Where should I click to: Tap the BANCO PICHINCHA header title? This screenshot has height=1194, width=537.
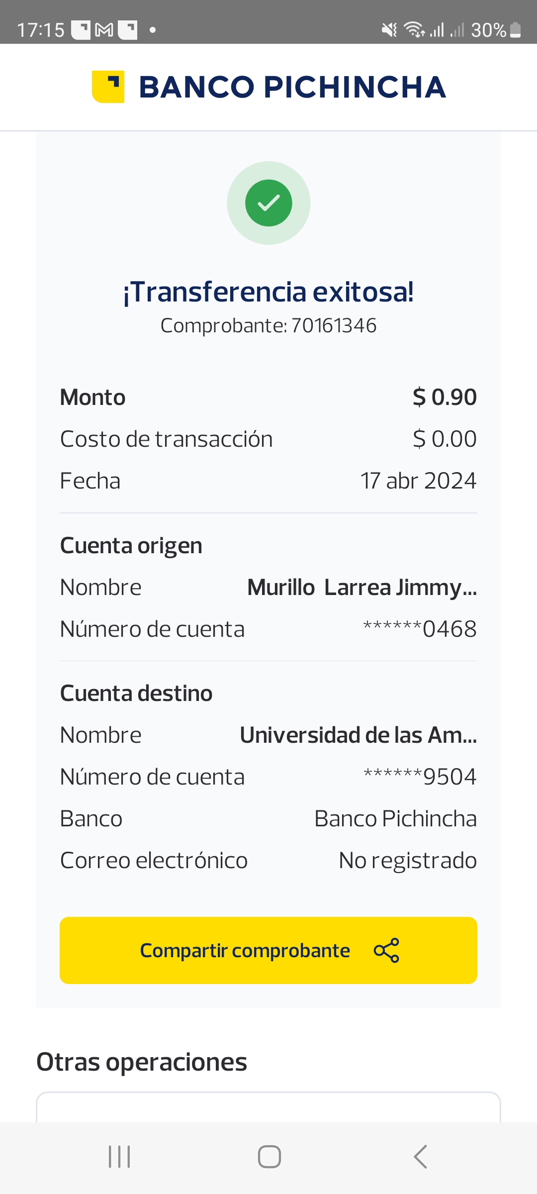pyautogui.click(x=292, y=87)
